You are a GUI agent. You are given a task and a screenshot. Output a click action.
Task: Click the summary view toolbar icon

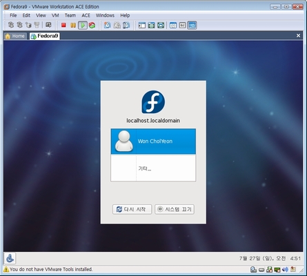pyautogui.click(x=173, y=26)
